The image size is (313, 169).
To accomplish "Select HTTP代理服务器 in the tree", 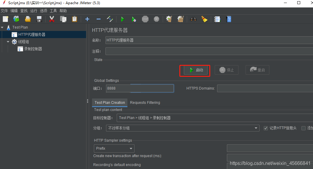I will coord(32,35).
